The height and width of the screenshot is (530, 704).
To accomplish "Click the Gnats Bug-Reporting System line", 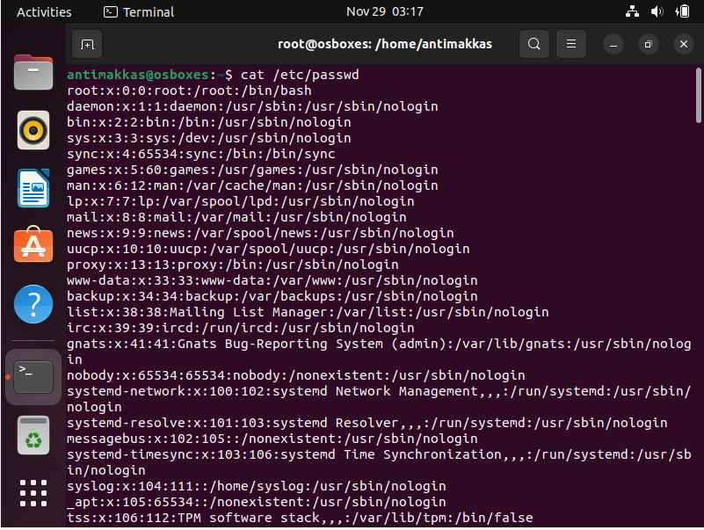I will click(379, 352).
